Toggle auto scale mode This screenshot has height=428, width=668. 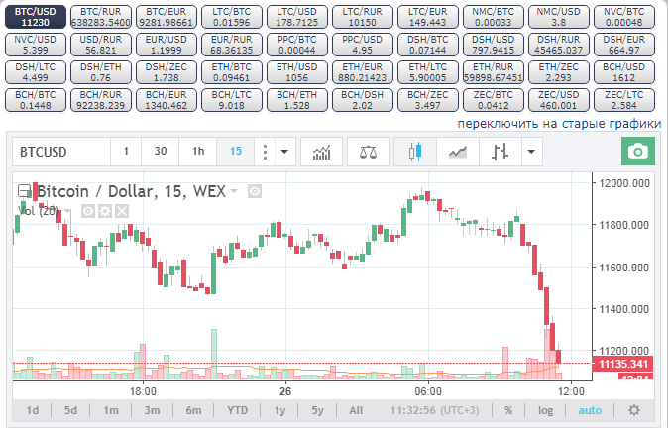(590, 410)
